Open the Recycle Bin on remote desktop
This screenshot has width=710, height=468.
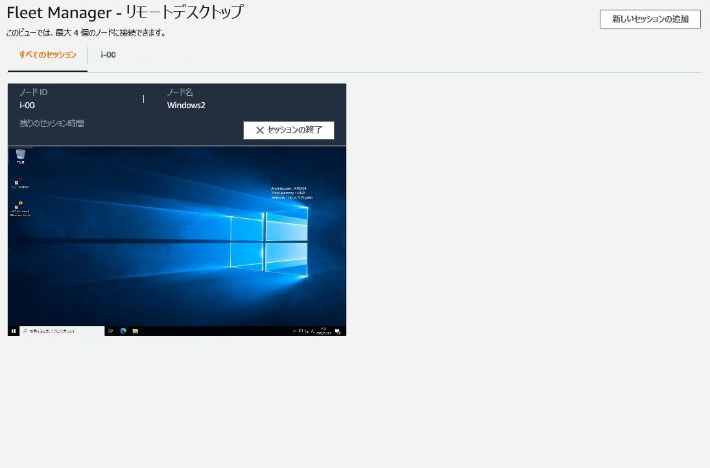(20, 157)
